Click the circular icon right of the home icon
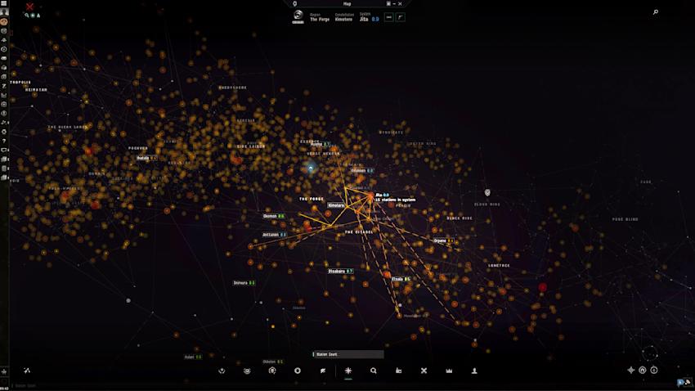Image resolution: width=695 pixels, height=391 pixels. [654, 371]
